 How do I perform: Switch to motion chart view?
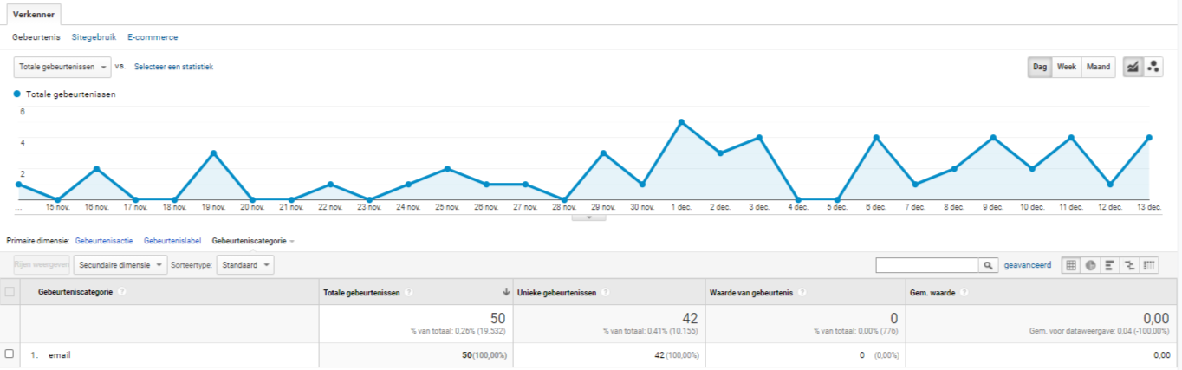point(1153,67)
